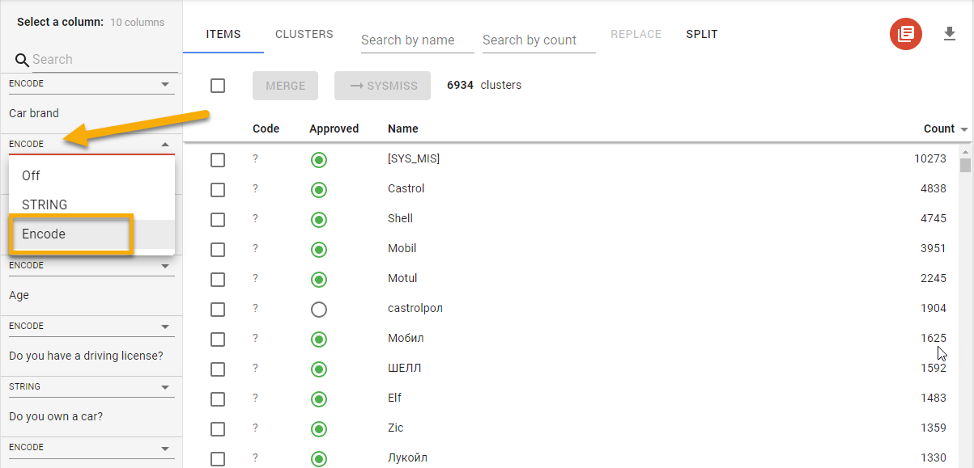Toggle the approved status for castrolpoл
The height and width of the screenshot is (468, 974).
(x=319, y=309)
